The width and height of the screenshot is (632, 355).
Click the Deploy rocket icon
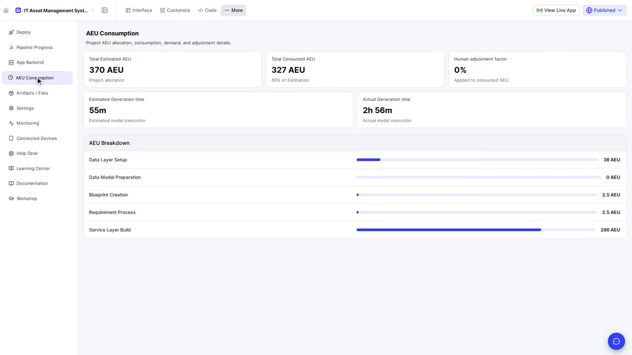[x=11, y=32]
